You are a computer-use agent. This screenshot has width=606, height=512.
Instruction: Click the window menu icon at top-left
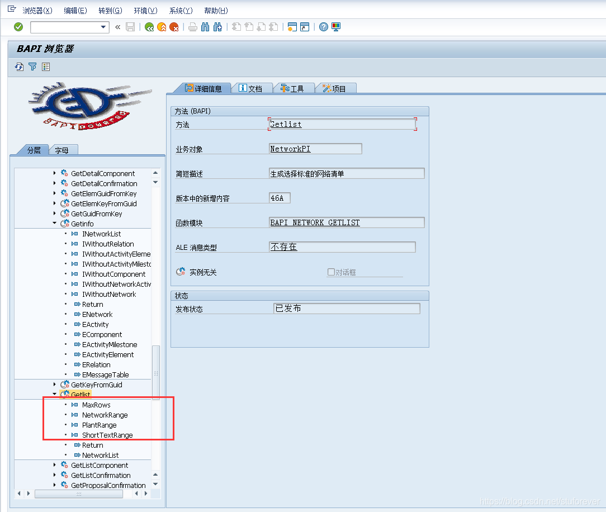point(12,8)
